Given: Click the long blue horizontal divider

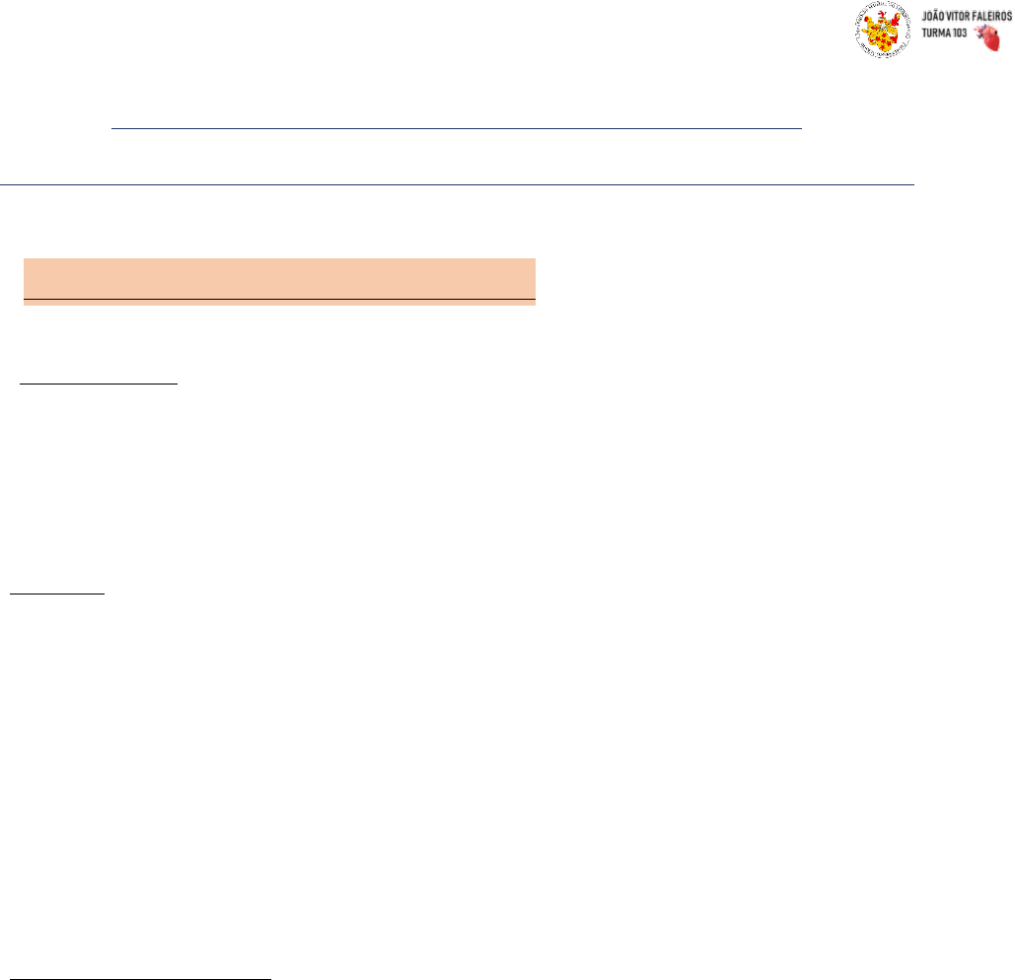Looking at the screenshot, I should click(x=457, y=184).
